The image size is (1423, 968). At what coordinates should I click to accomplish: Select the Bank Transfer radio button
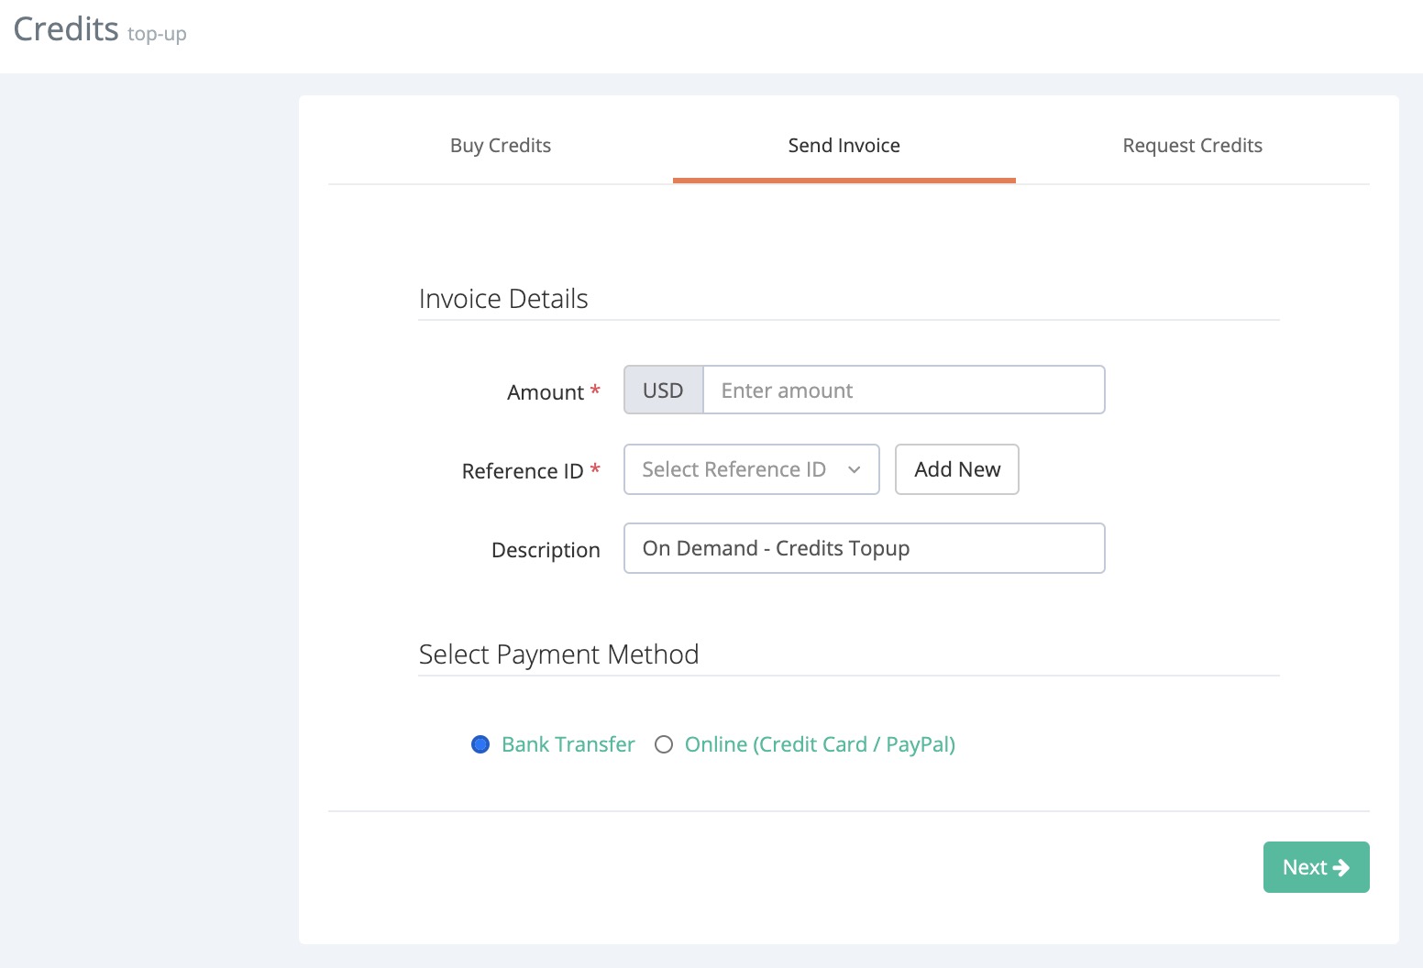click(x=480, y=744)
